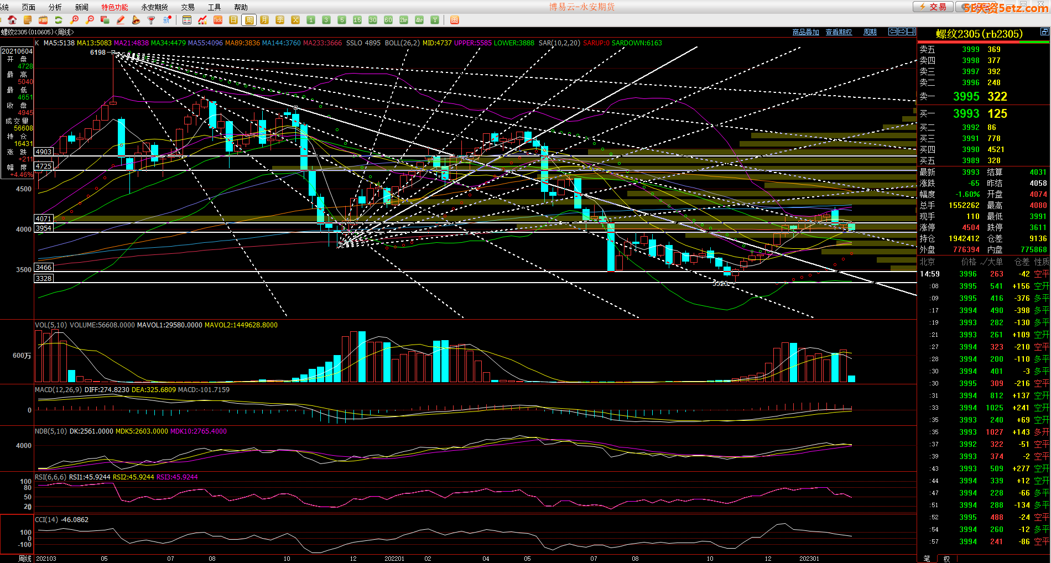
Task: Click the zoom in magnifier icon
Action: click(x=74, y=20)
